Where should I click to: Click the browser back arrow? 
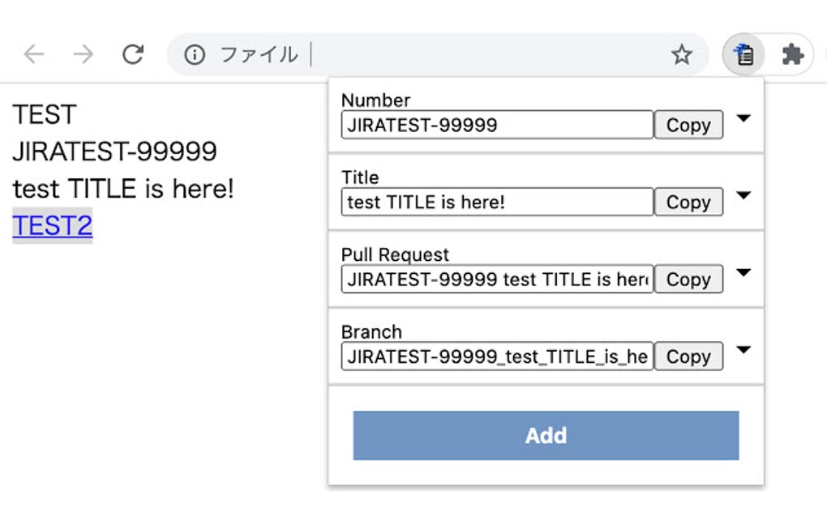pyautogui.click(x=33, y=54)
